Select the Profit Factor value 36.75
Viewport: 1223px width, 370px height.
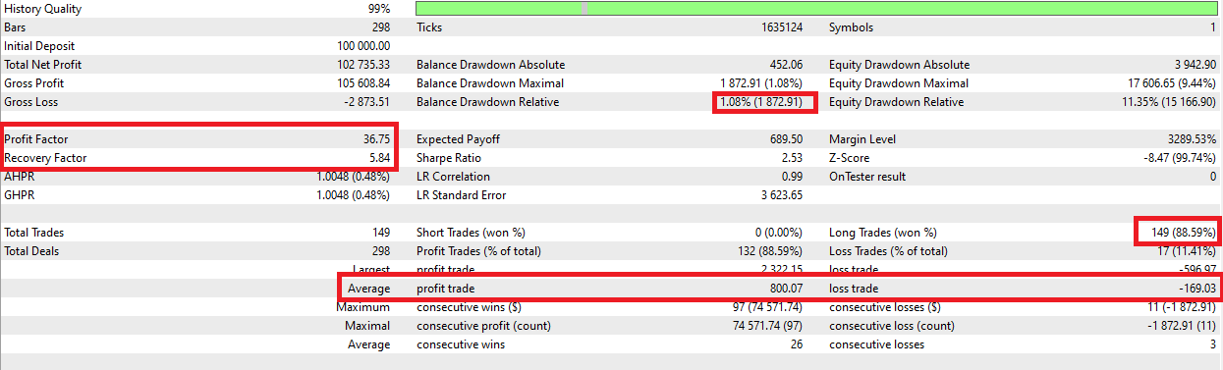pyautogui.click(x=376, y=139)
